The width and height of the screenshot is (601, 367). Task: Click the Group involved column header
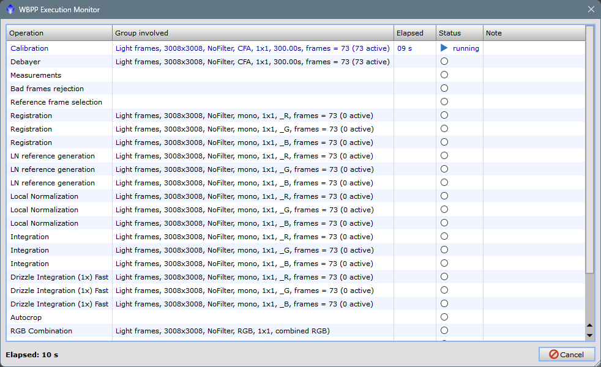point(253,33)
